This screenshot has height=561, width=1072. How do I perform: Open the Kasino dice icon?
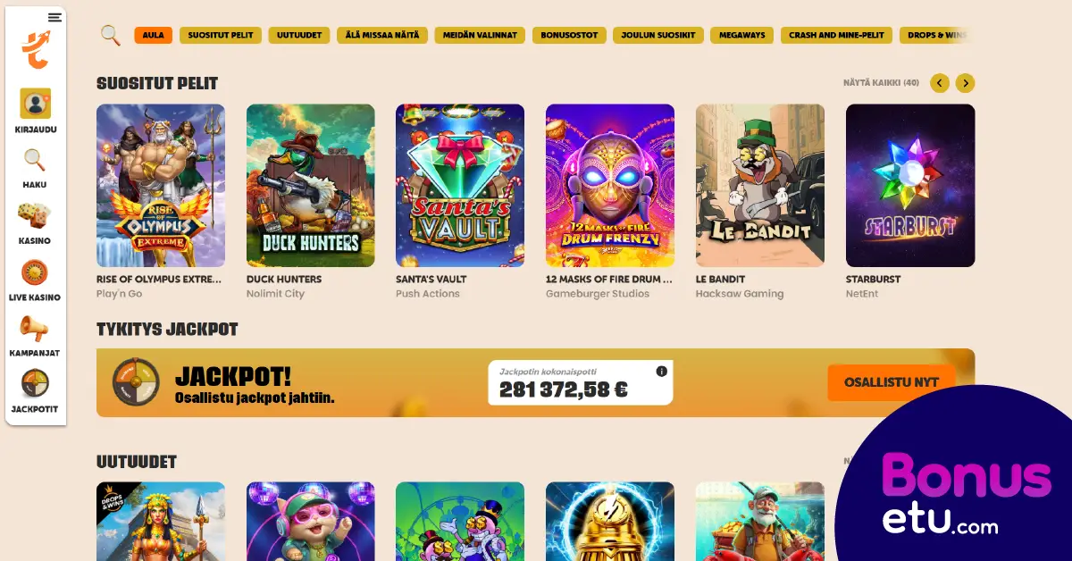[x=35, y=216]
